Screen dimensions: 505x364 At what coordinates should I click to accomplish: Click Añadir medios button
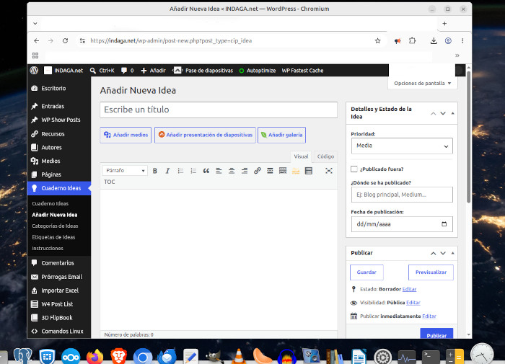click(126, 135)
